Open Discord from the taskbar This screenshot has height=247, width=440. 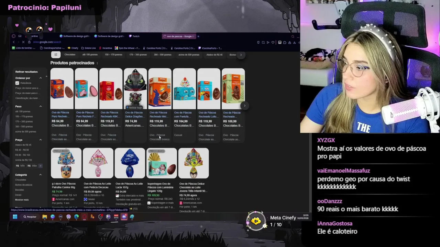(x=124, y=216)
